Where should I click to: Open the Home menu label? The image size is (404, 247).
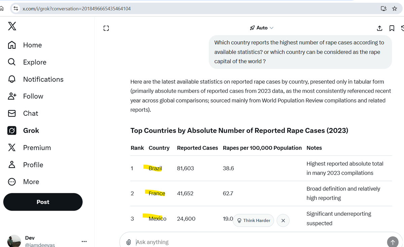(33, 45)
